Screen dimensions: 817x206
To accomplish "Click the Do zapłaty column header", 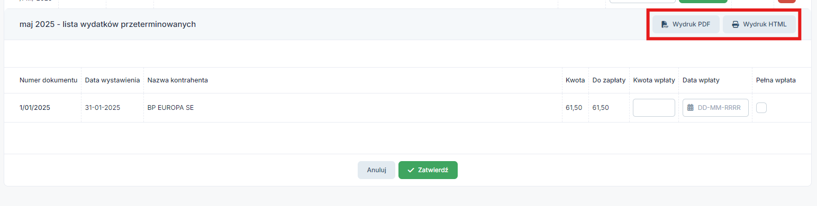I will pos(609,80).
